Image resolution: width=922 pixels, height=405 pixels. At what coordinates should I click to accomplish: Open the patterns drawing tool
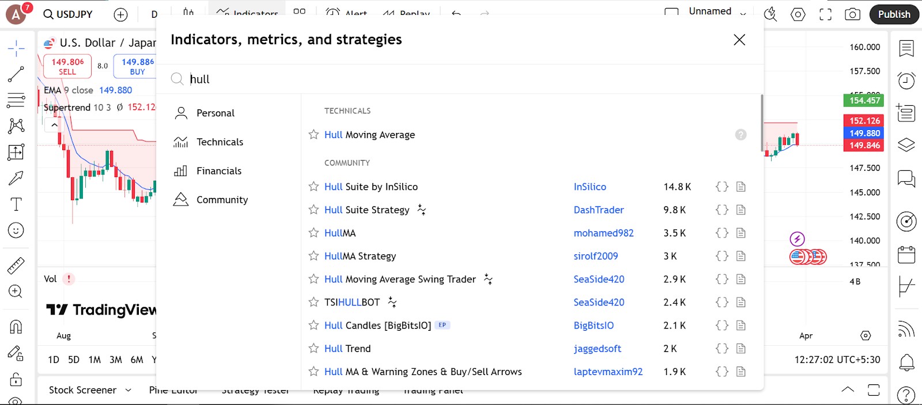tap(16, 126)
